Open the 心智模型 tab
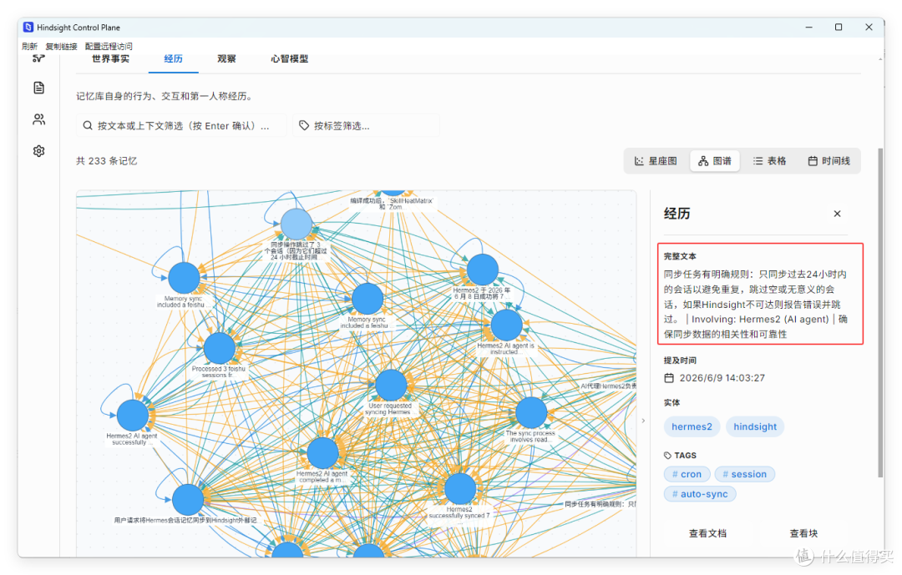This screenshot has width=902, height=575. coord(289,58)
